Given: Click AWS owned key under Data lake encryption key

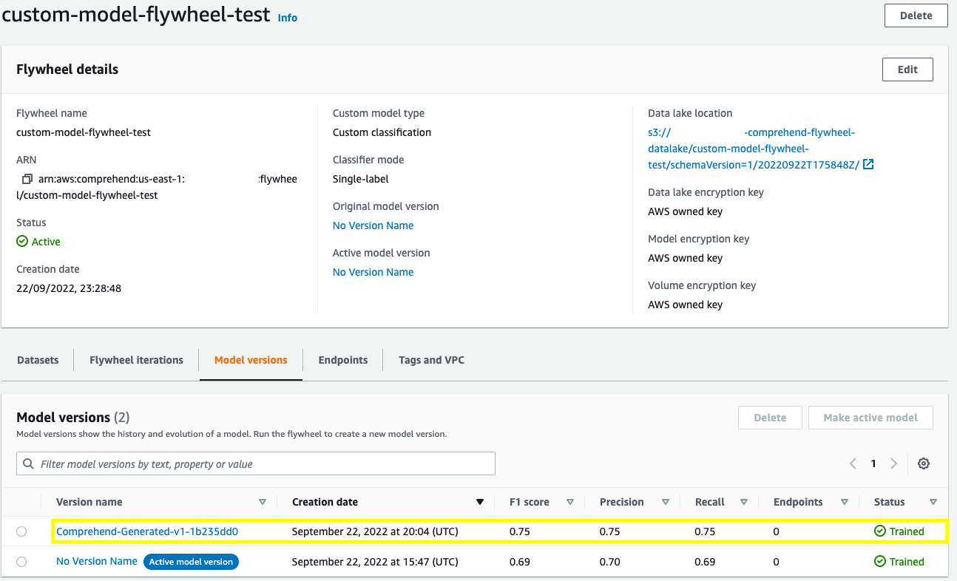Looking at the screenshot, I should 685,211.
